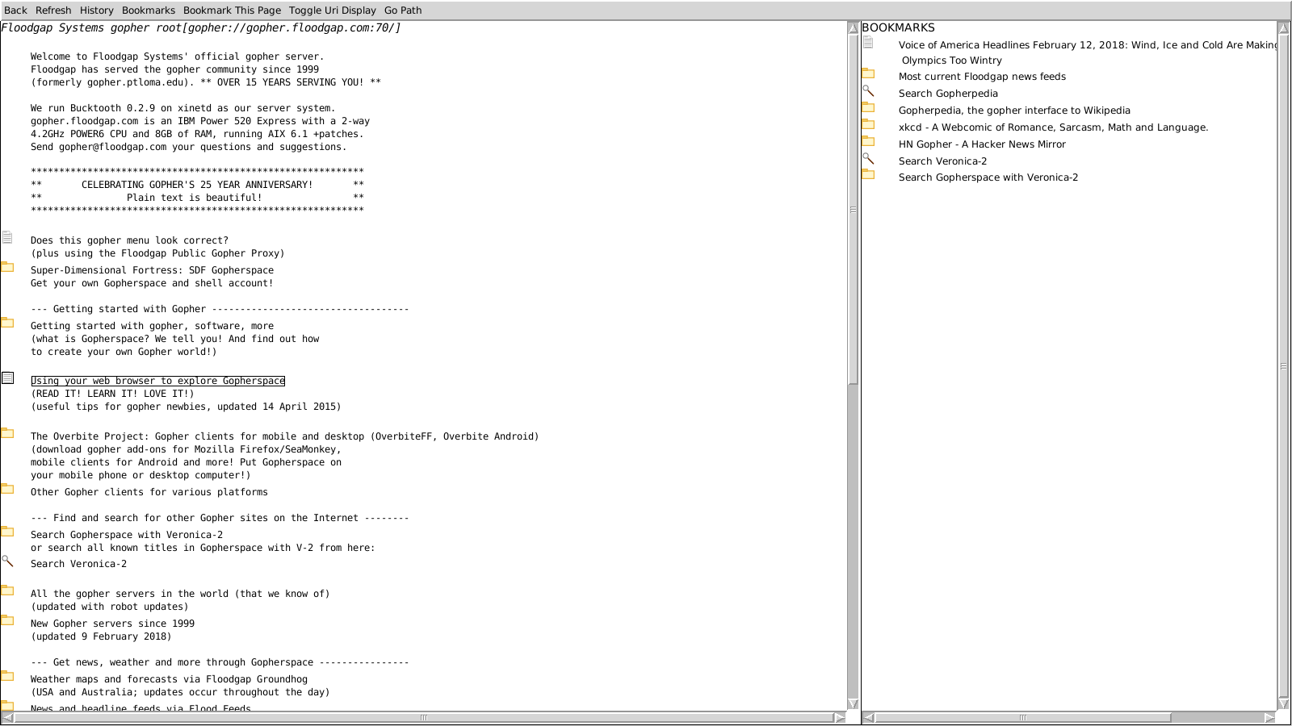This screenshot has width=1292, height=726.
Task: Open Super-Dimensional Fortress: SDF Gopherspace
Action: tap(152, 270)
